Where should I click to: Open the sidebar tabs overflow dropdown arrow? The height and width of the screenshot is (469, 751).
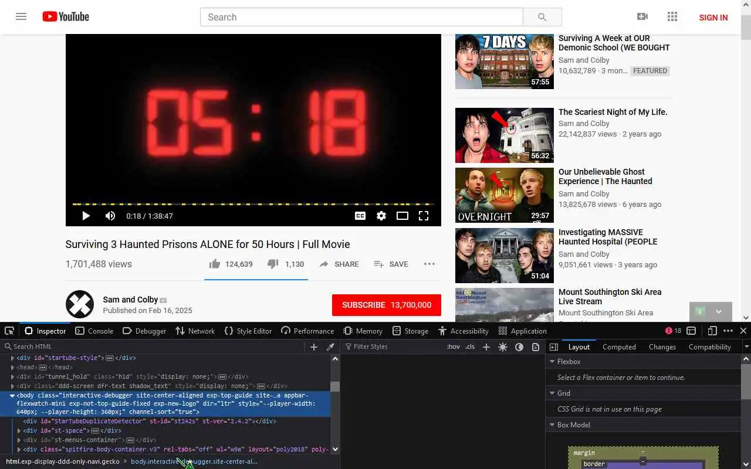pos(746,346)
